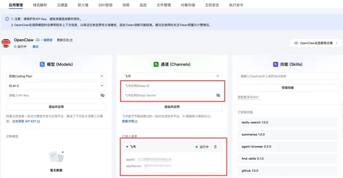Click the cloud update icon beside OpenClaw
This screenshot has width=343, height=178.
pyautogui.click(x=37, y=40)
